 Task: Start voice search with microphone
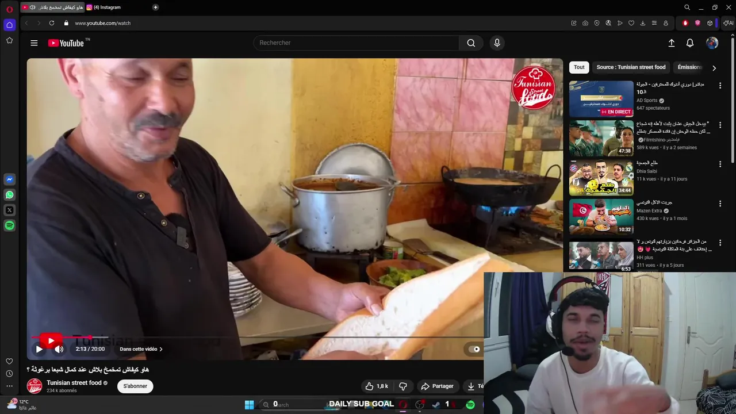click(x=497, y=43)
